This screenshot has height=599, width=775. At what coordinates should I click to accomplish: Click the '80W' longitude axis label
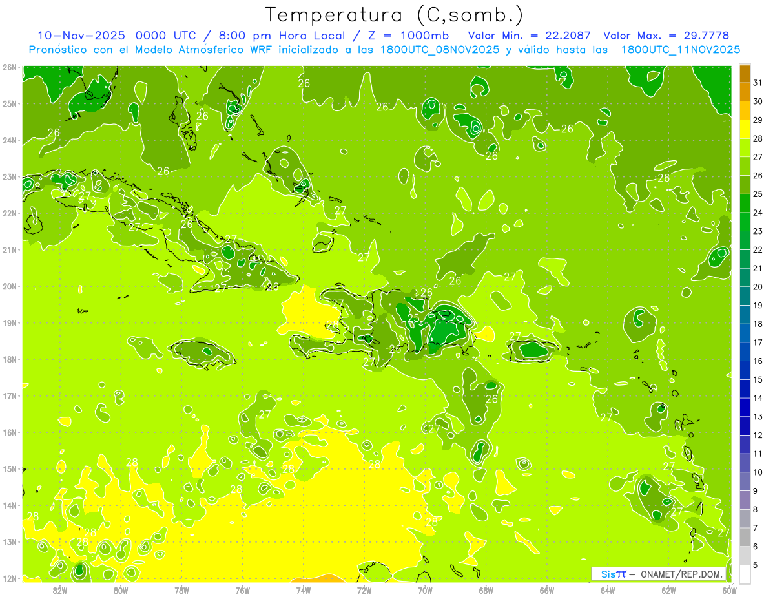click(121, 590)
